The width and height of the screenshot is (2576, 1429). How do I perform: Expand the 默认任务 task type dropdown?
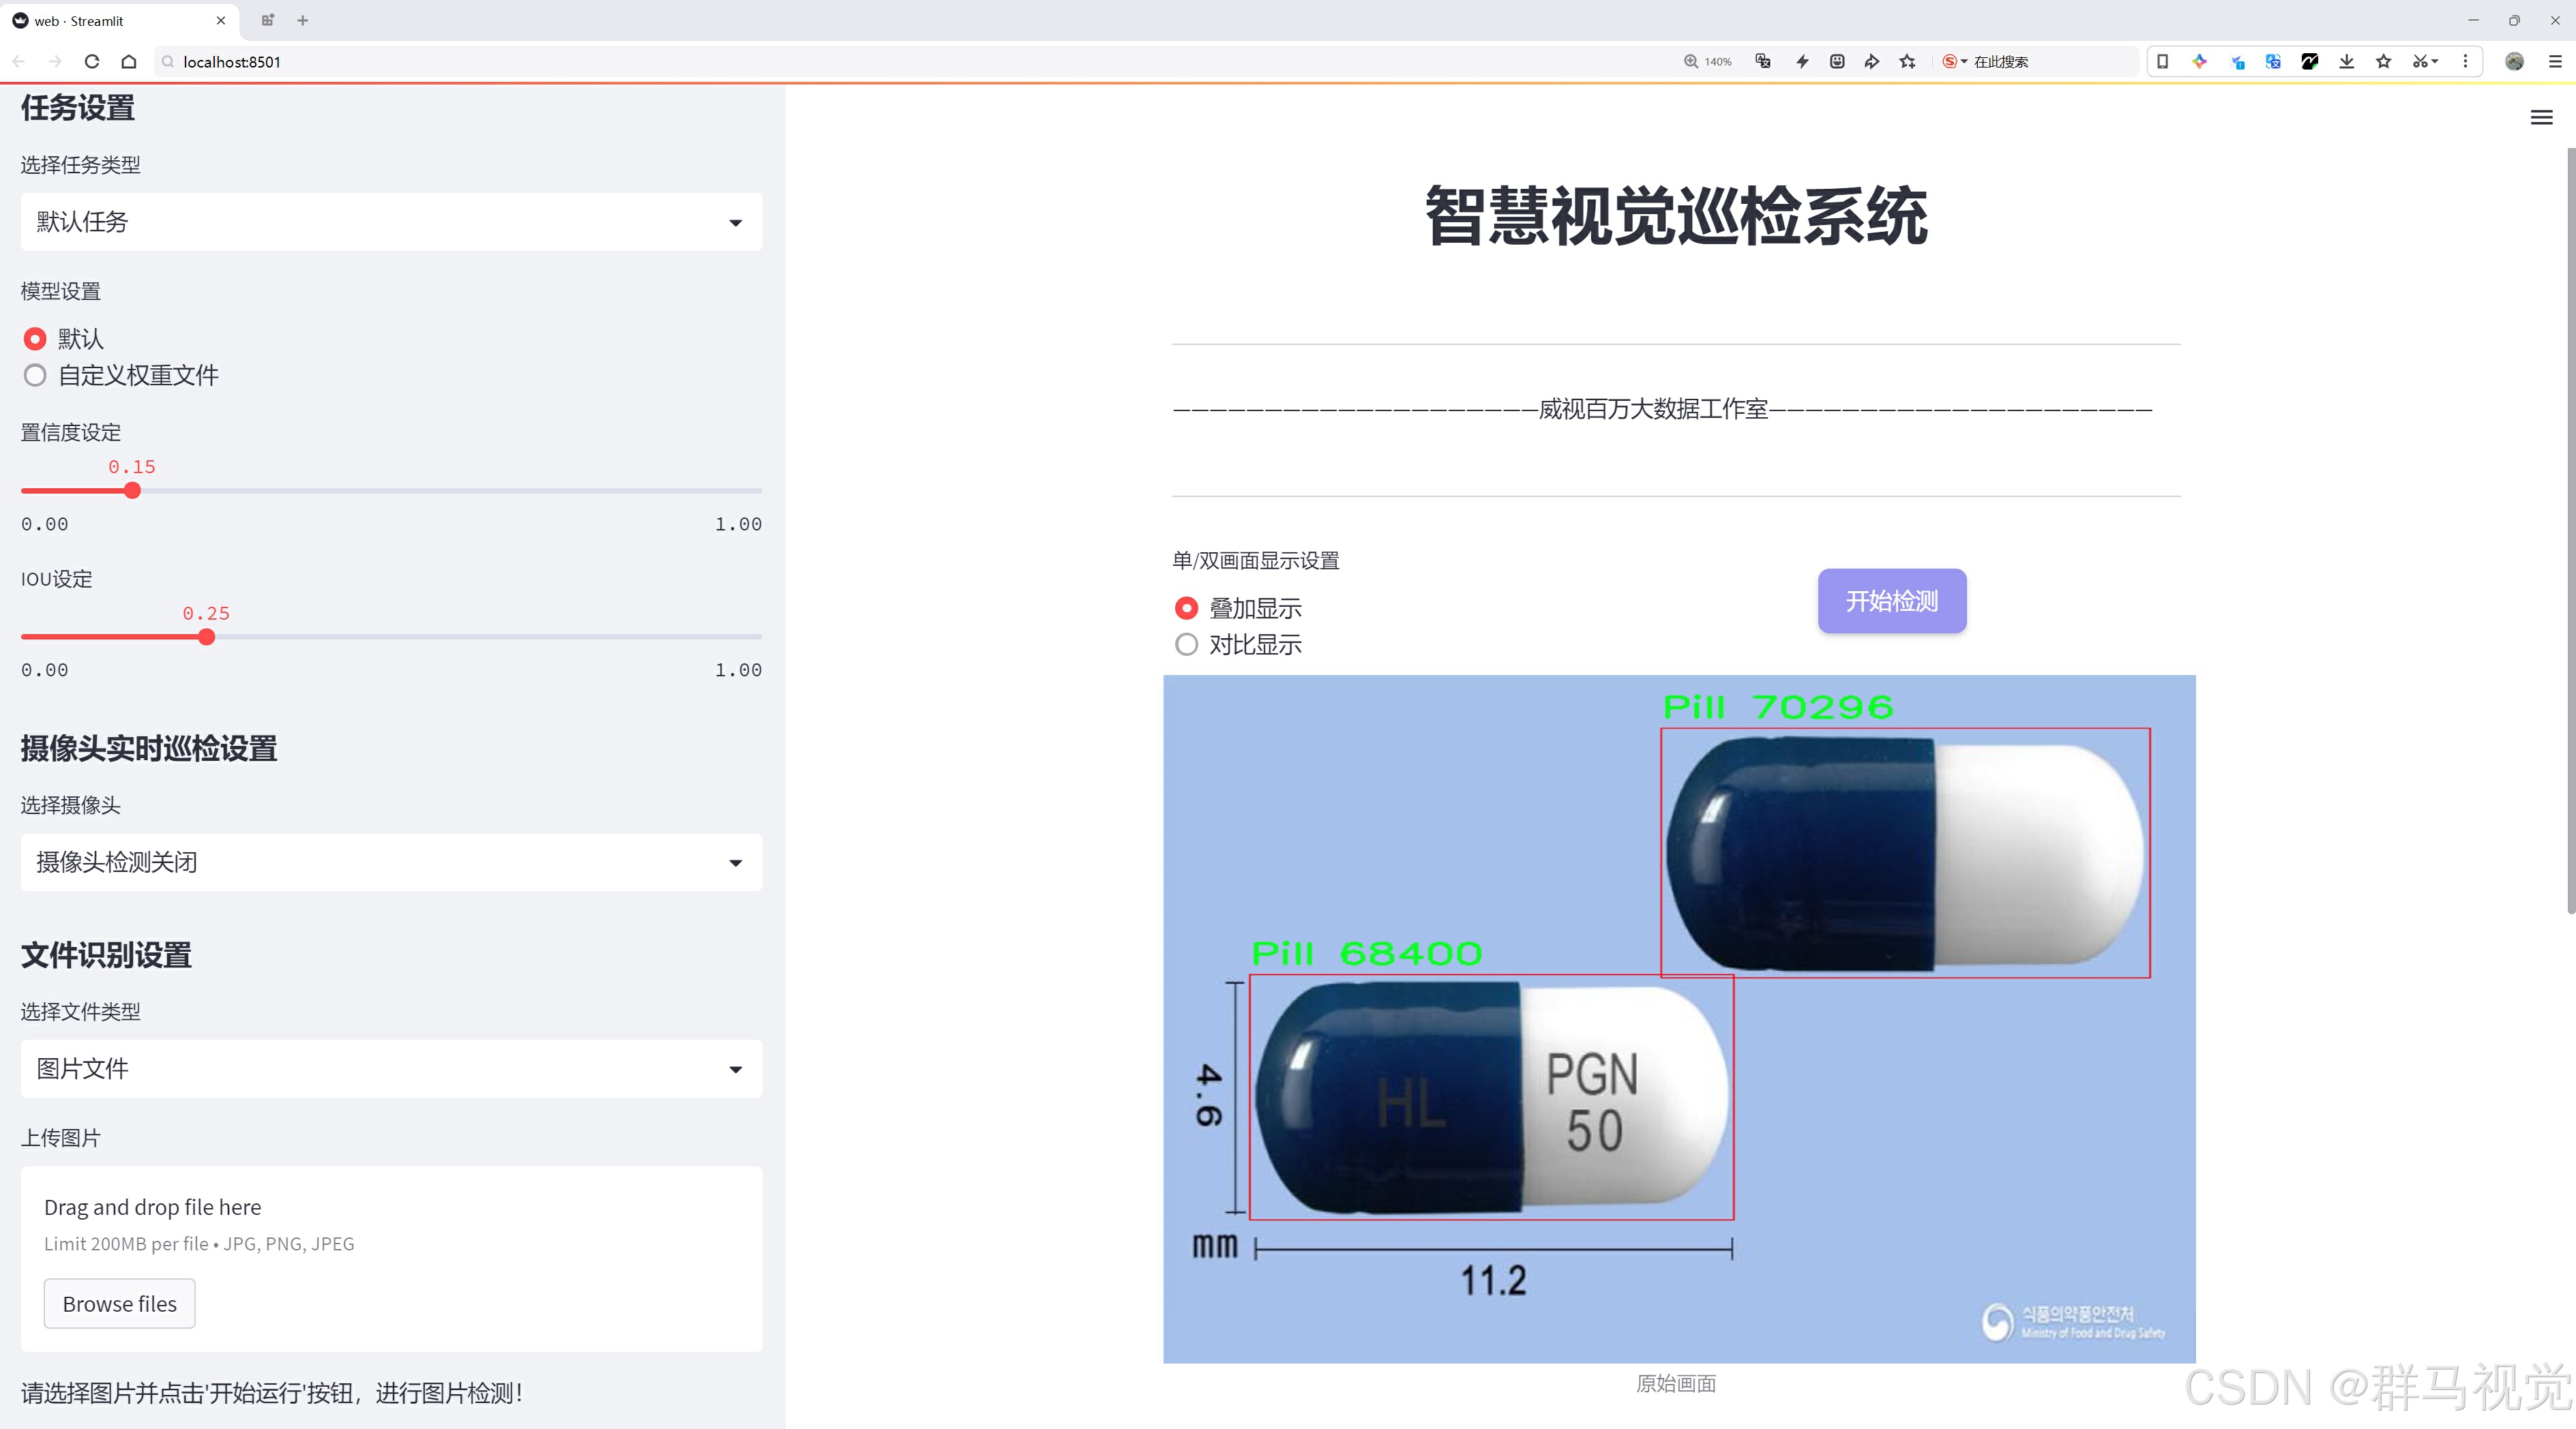391,222
